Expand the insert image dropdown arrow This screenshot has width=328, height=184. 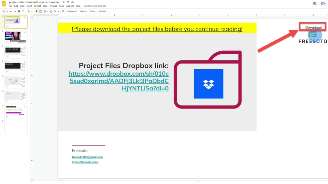[x=47, y=11]
